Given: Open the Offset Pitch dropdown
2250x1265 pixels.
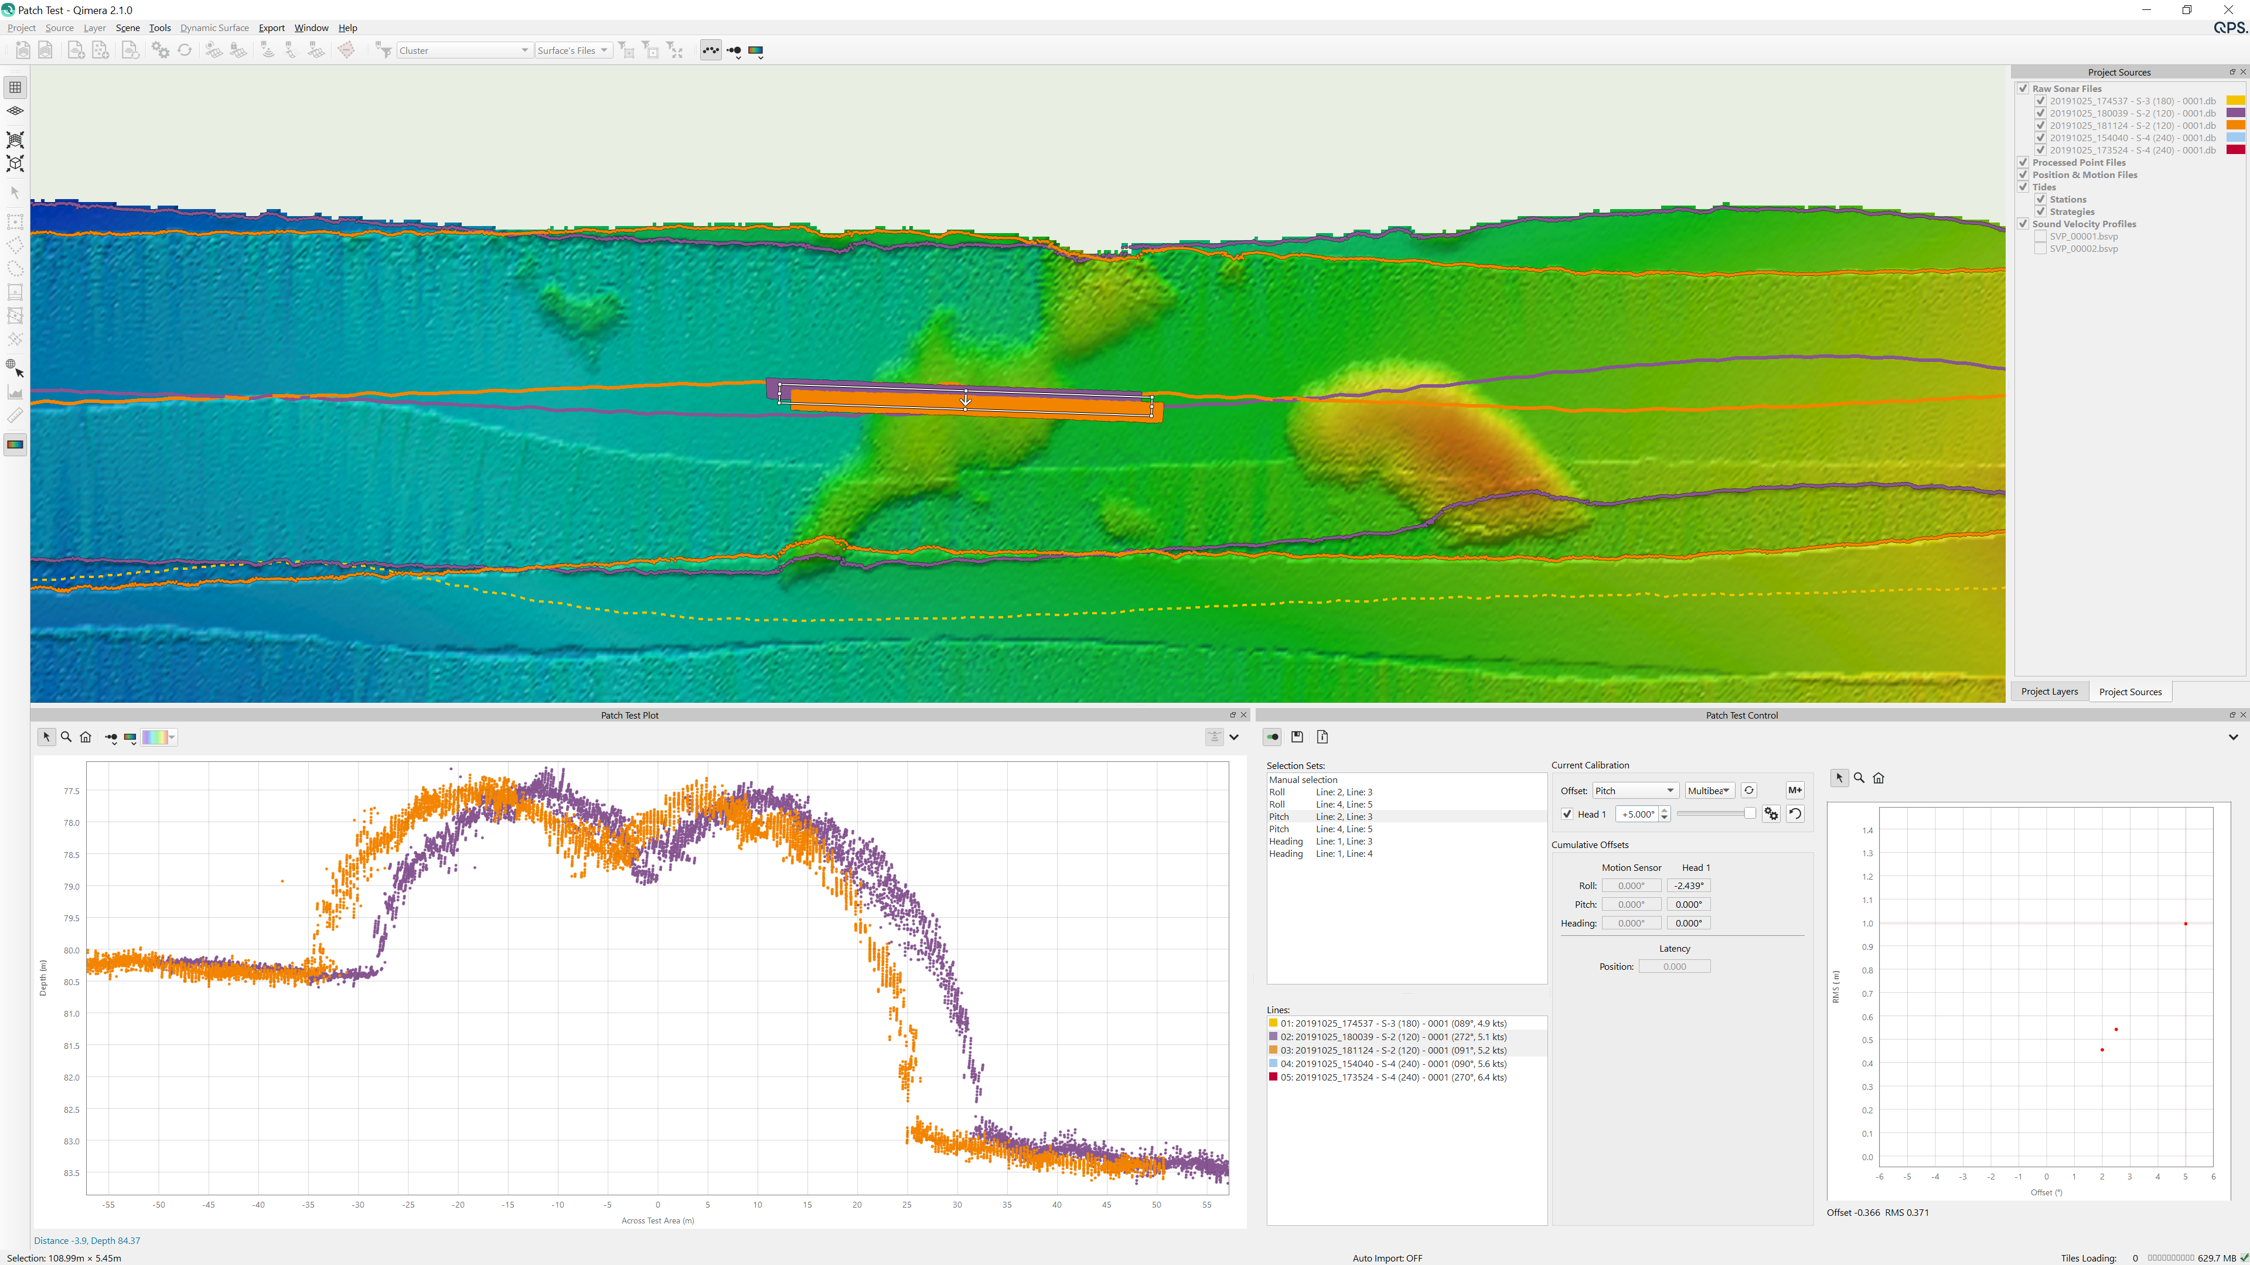Looking at the screenshot, I should coord(1634,791).
